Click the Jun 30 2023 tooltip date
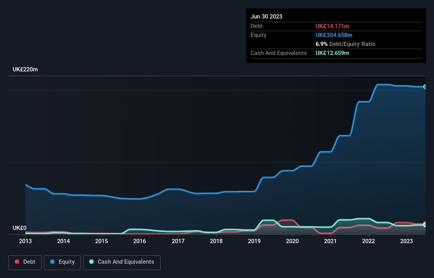 (266, 16)
